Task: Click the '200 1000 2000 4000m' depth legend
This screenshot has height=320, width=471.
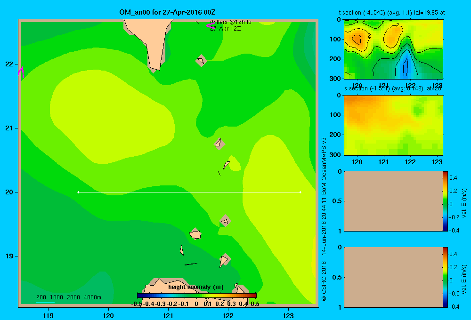Action: [x=69, y=297]
